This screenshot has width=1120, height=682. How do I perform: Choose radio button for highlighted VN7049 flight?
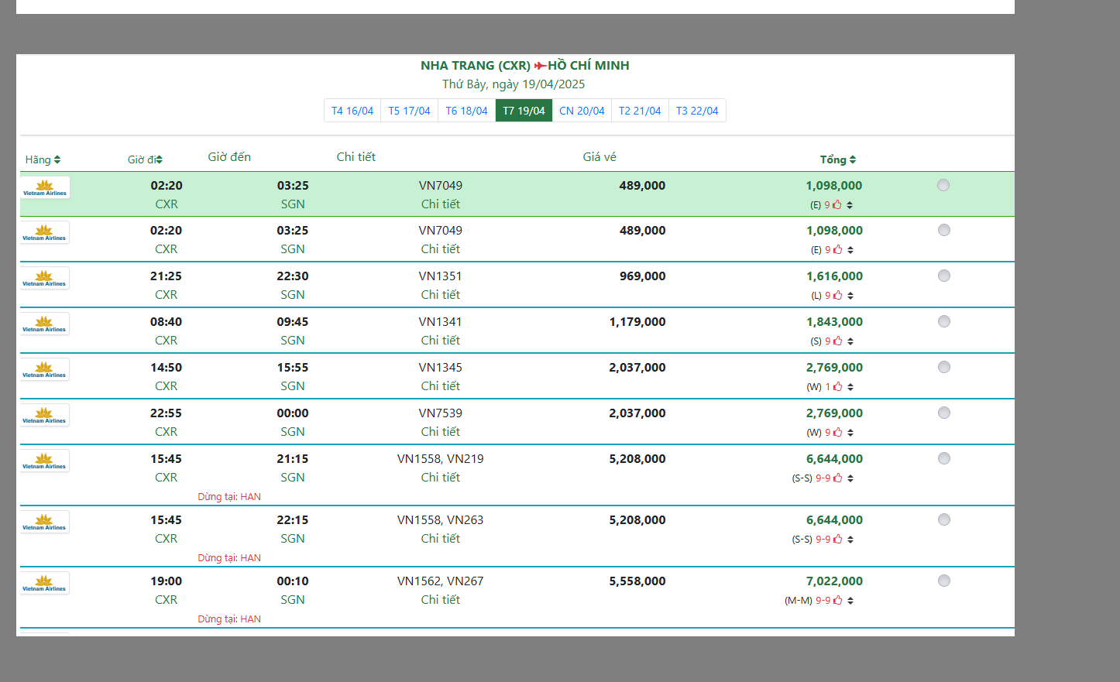click(x=943, y=185)
